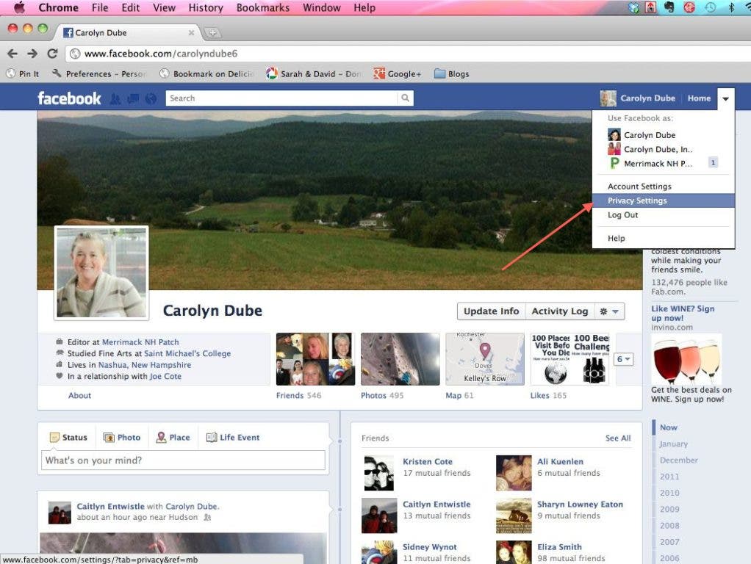
Task: Open the messages icon in header
Action: point(133,98)
